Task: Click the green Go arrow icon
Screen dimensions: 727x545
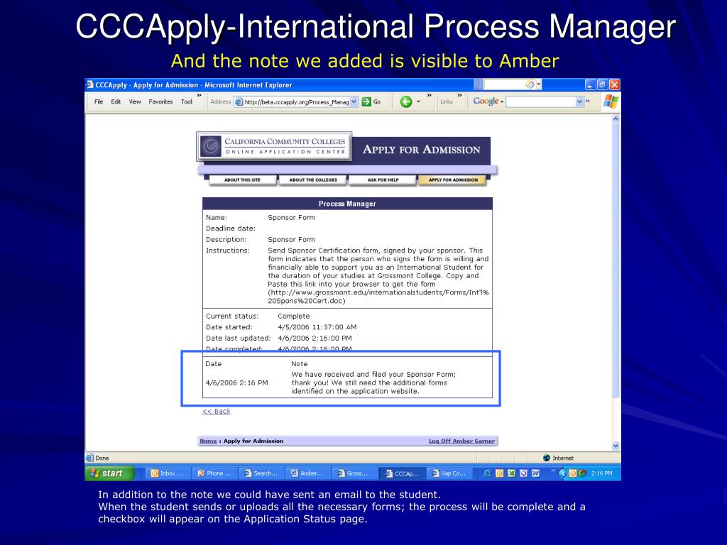Action: click(x=366, y=101)
